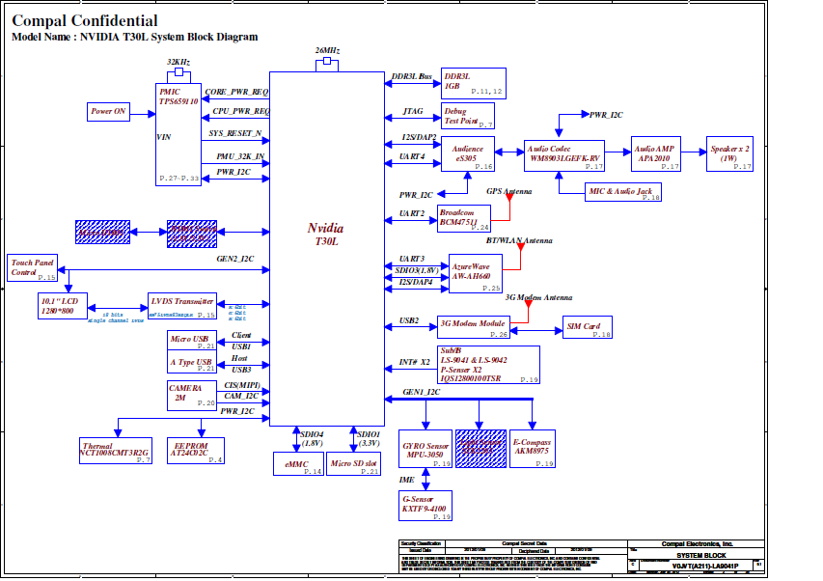The width and height of the screenshot is (823, 581).
Task: Click the USB2 label
Action: click(409, 320)
